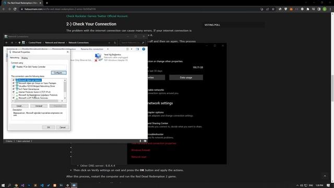This screenshot has width=334, height=188.
Task: Uncheck QoS Paket Zamanlayıcısı checkbox
Action: click(14, 89)
